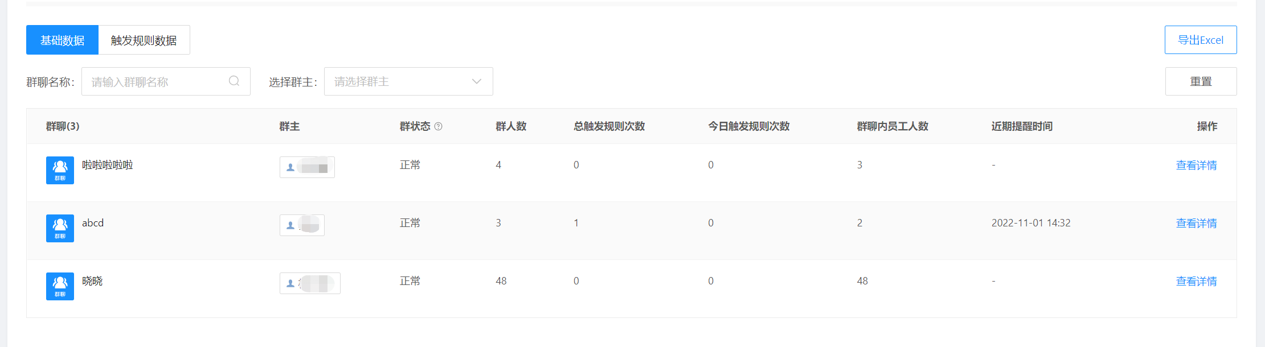Click the 总触发规则次数 value 1 in the abcd row
This screenshot has width=1265, height=347.
576,223
